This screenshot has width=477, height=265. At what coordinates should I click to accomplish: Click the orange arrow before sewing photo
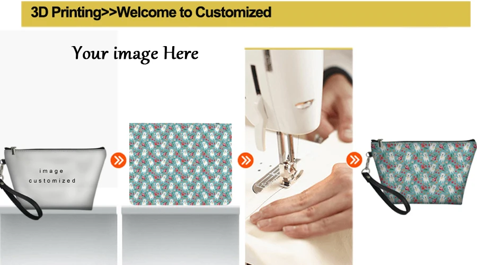click(x=245, y=160)
